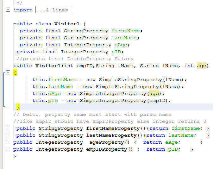Click the class name Visitor1 in declaration
The width and height of the screenshot is (213, 169).
(67, 24)
